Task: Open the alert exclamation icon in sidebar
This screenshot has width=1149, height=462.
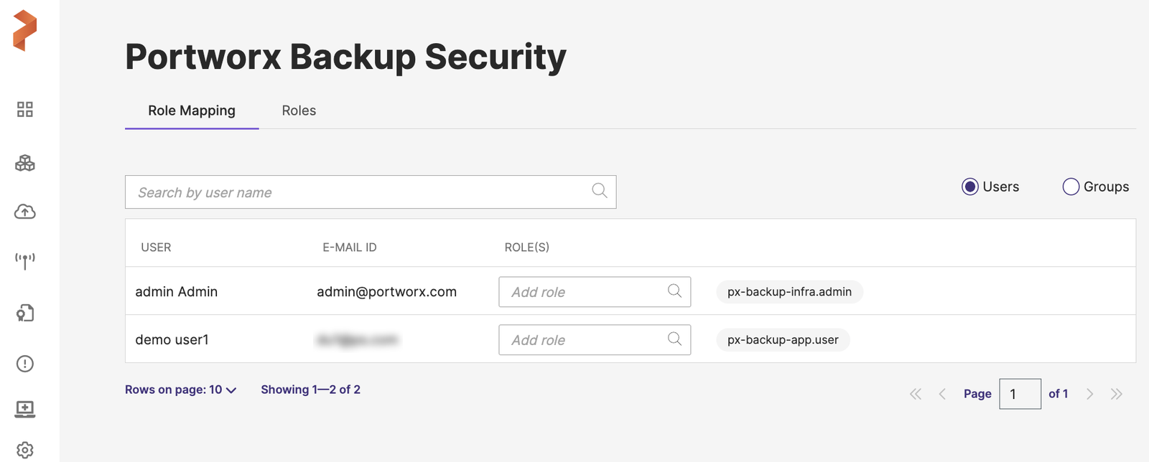Action: pyautogui.click(x=25, y=364)
